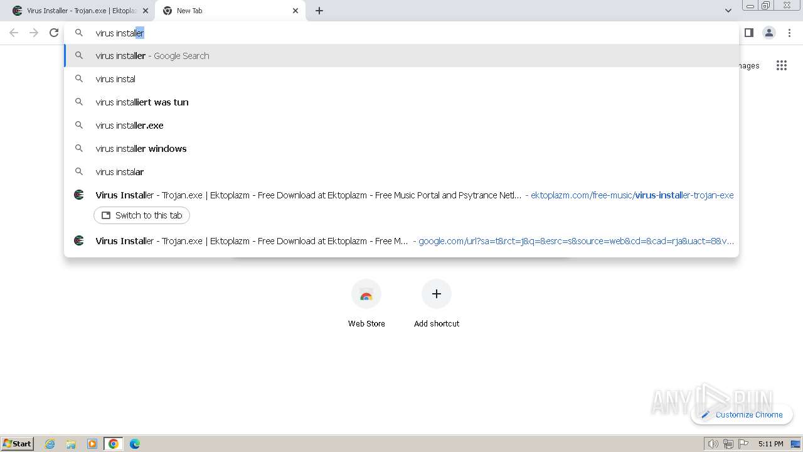Open File Explorer folder in taskbar
Screen dimensions: 803x452
[x=71, y=444]
